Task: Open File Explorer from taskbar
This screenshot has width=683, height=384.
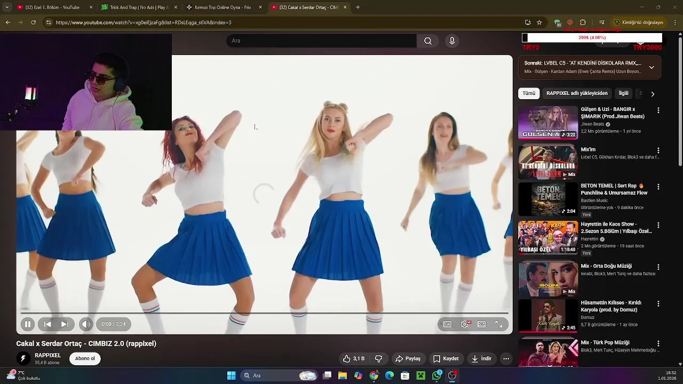Action: 343,375
